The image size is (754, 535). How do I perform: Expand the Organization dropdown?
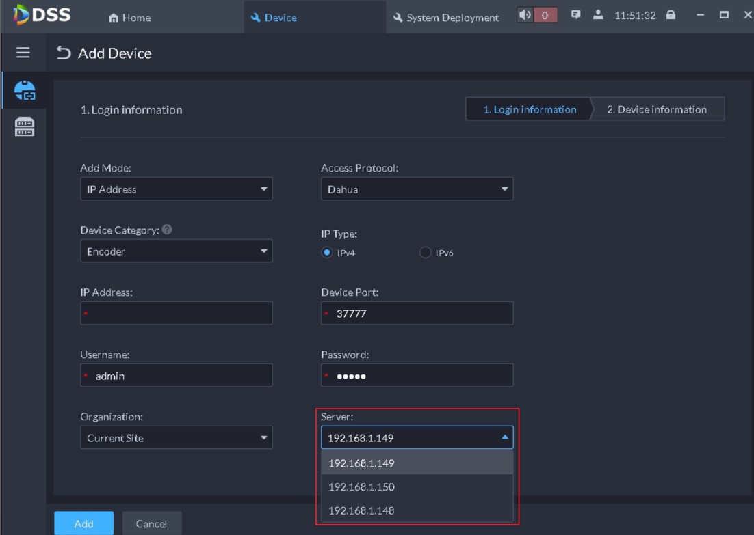(177, 438)
